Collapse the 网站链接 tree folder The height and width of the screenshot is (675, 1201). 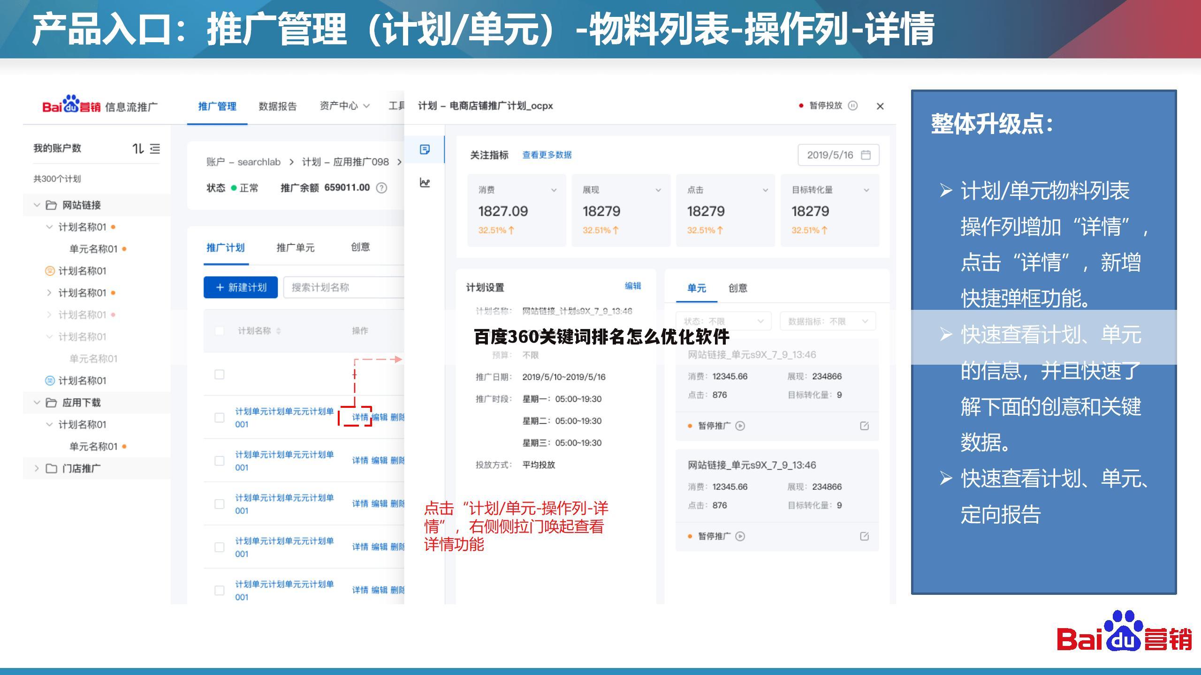click(37, 205)
